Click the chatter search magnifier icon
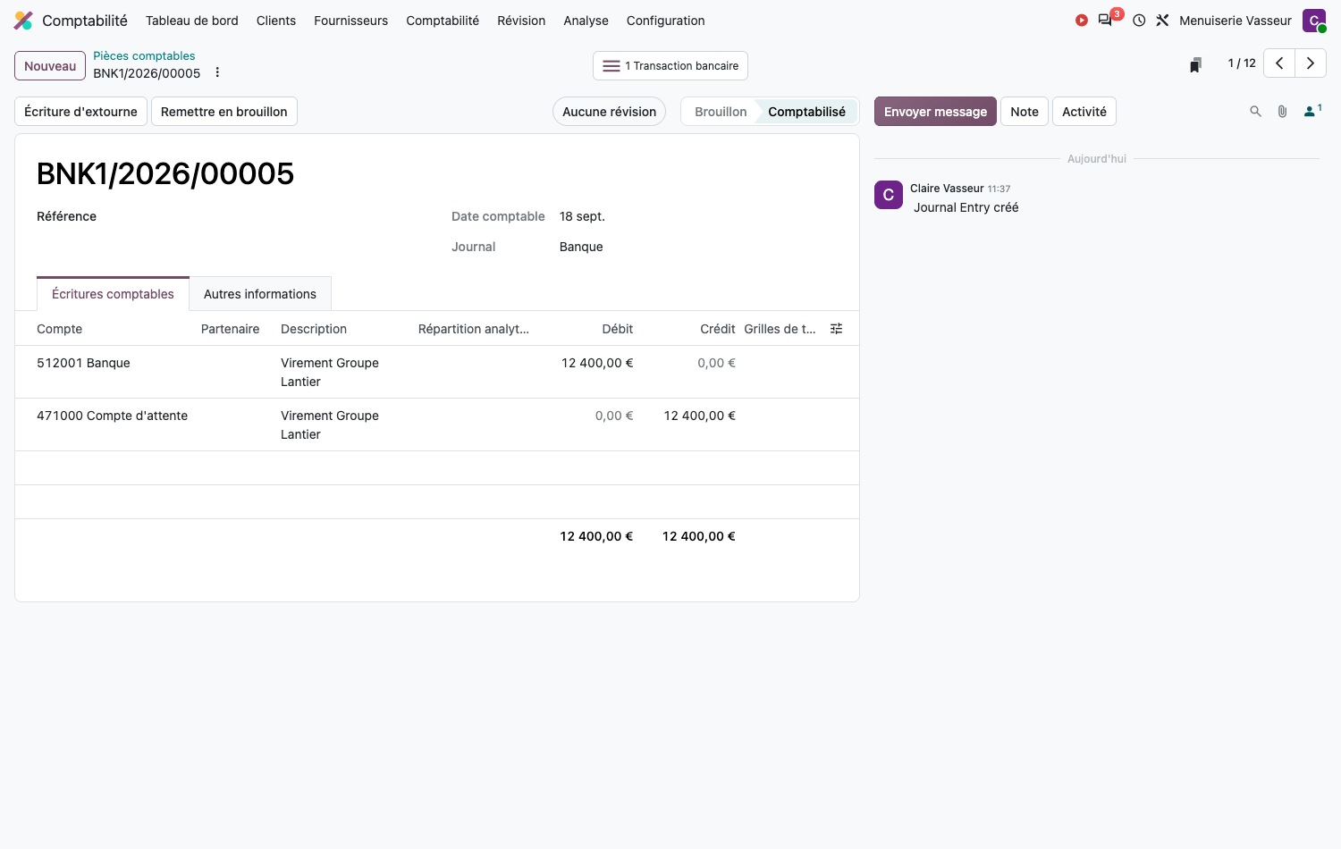 click(1256, 112)
